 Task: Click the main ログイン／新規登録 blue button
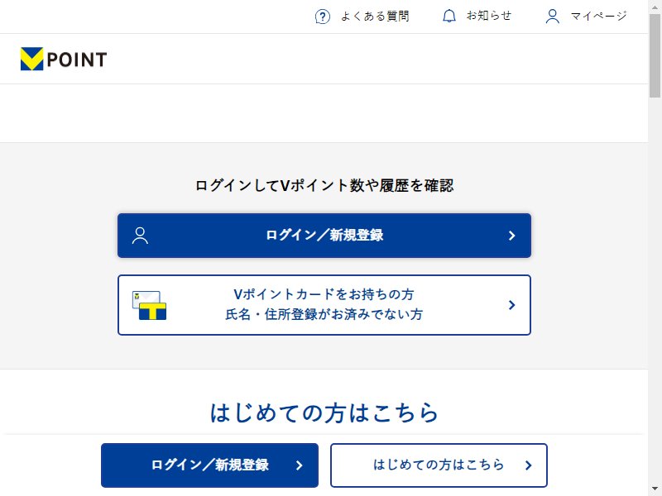(x=324, y=236)
